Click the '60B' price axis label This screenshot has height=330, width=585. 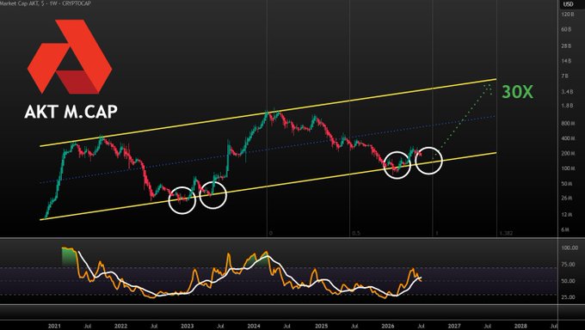pos(566,29)
